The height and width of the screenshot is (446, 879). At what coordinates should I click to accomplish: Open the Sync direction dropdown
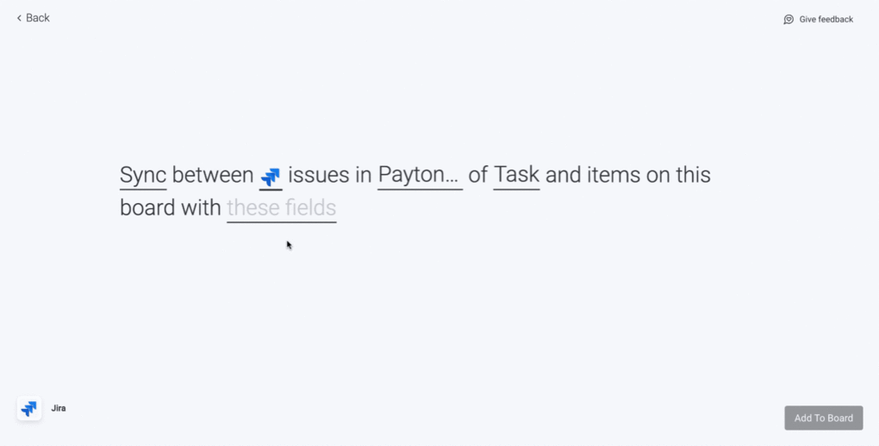[143, 175]
